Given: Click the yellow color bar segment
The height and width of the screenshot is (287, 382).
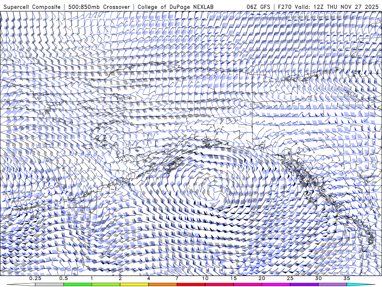Looking at the screenshot, I should 134,285.
